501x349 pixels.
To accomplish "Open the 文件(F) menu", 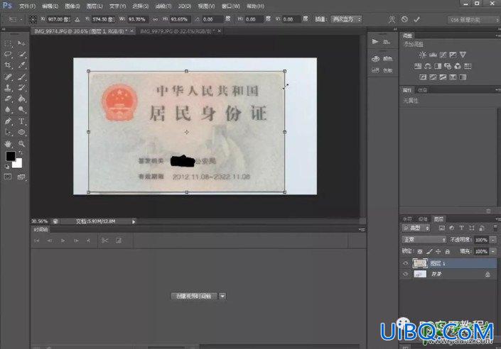I will click(28, 6).
